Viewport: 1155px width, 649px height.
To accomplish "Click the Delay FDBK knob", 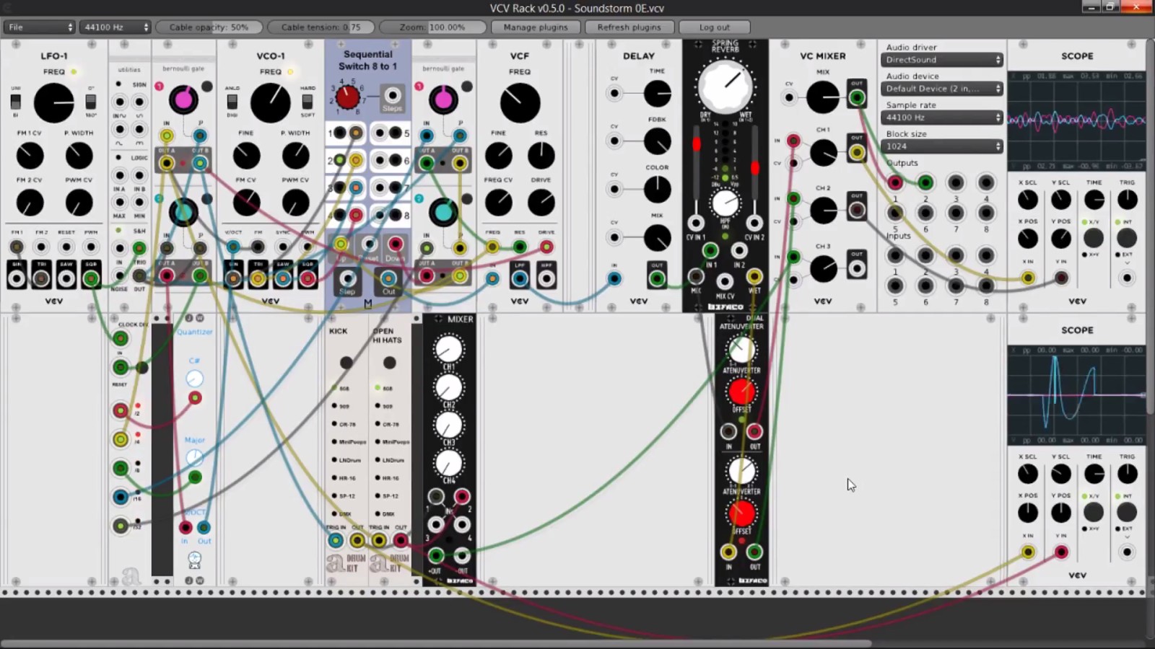I will tap(657, 141).
